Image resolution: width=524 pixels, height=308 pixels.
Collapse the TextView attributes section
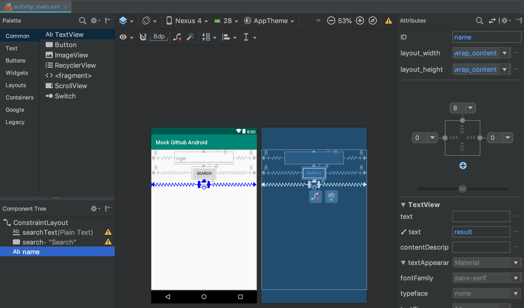[403, 205]
